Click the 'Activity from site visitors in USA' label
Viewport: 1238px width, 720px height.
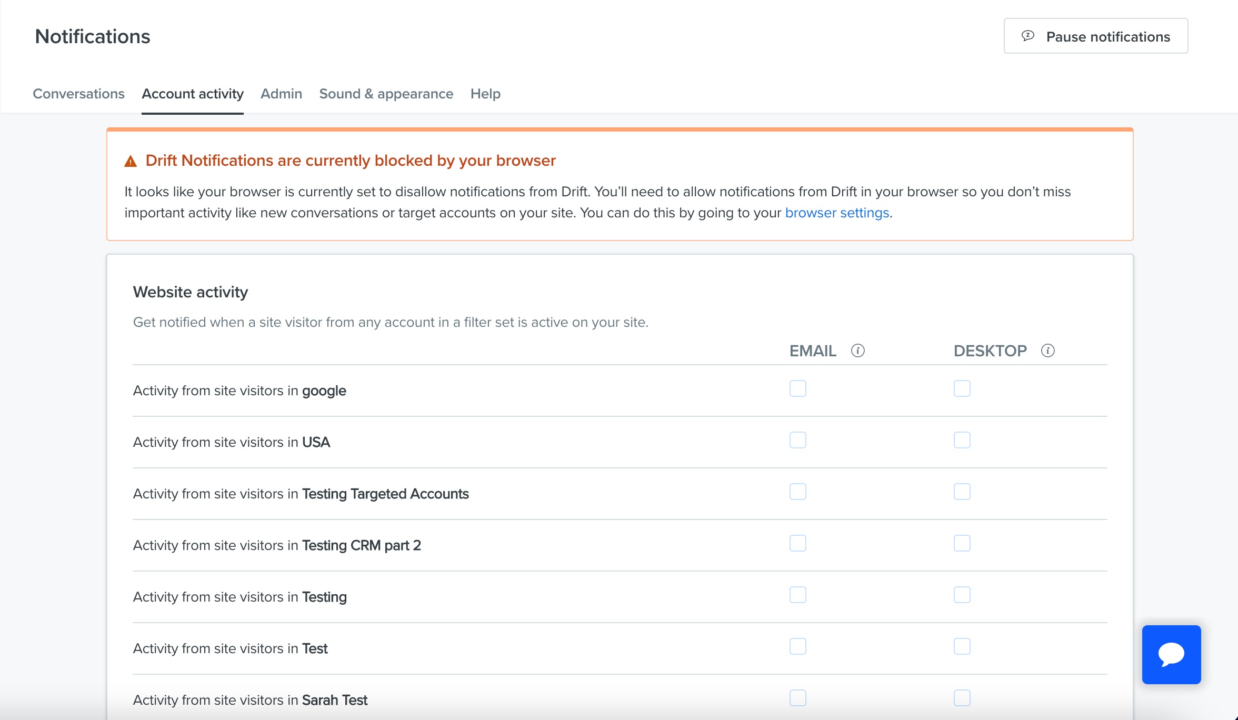pyautogui.click(x=232, y=442)
